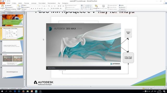
Task: Click Clear All Formatting icon
Action: [x=49, y=6]
